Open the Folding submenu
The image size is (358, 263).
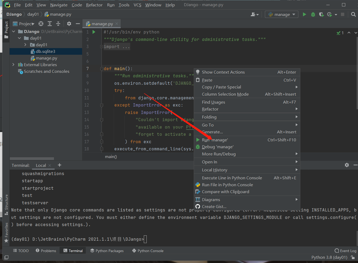pos(247,117)
